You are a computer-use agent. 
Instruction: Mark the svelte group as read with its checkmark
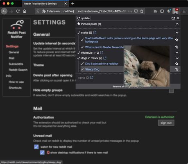click(79, 33)
